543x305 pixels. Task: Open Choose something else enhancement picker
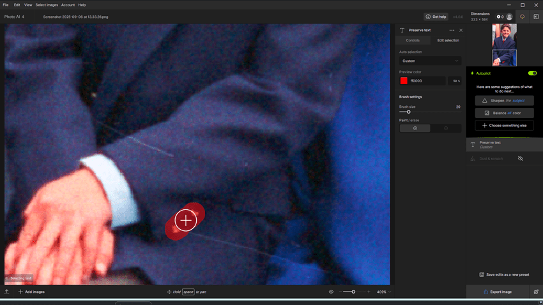point(504,125)
